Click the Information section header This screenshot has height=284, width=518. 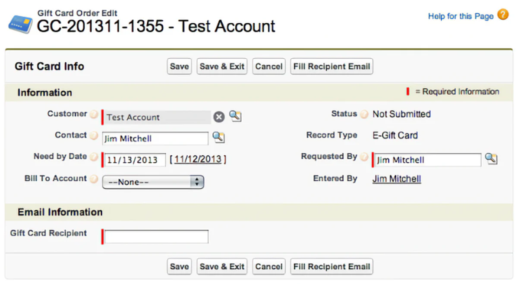coord(44,92)
